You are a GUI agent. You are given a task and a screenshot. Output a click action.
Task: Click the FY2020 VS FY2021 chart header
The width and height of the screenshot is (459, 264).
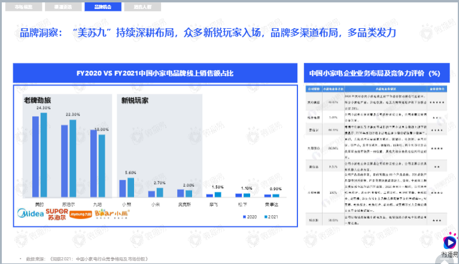coord(155,73)
